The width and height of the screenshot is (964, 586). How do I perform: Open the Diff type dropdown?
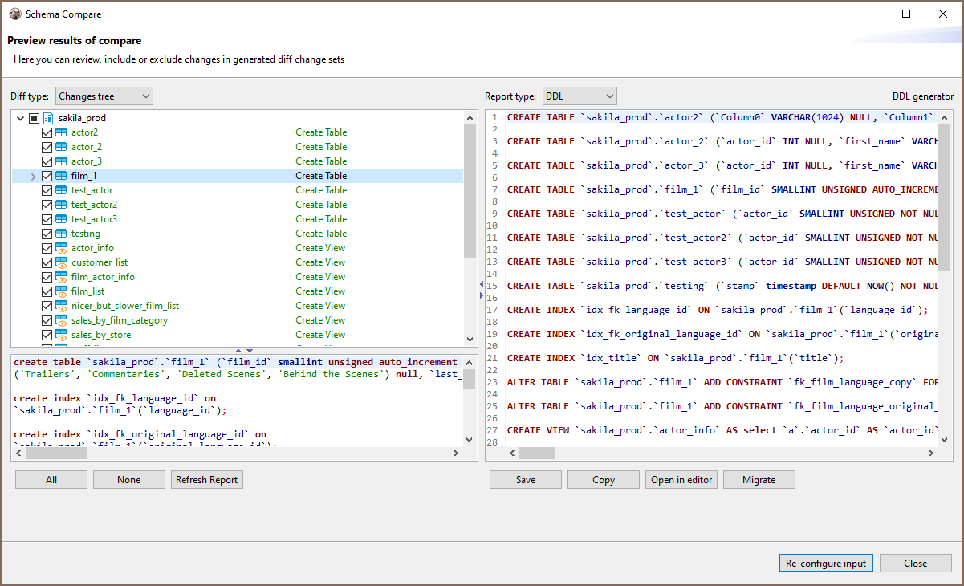tap(104, 96)
